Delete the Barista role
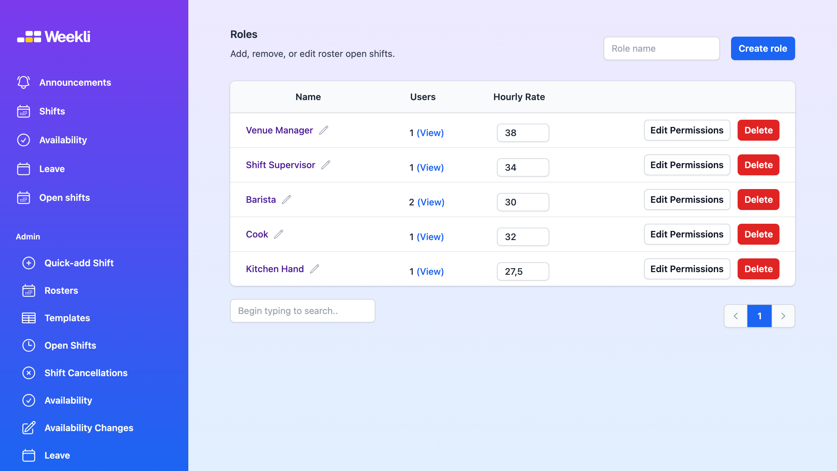This screenshot has height=471, width=837. [x=759, y=200]
